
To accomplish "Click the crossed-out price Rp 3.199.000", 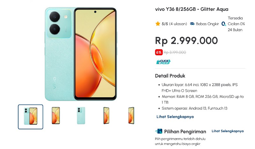I will [x=175, y=52].
